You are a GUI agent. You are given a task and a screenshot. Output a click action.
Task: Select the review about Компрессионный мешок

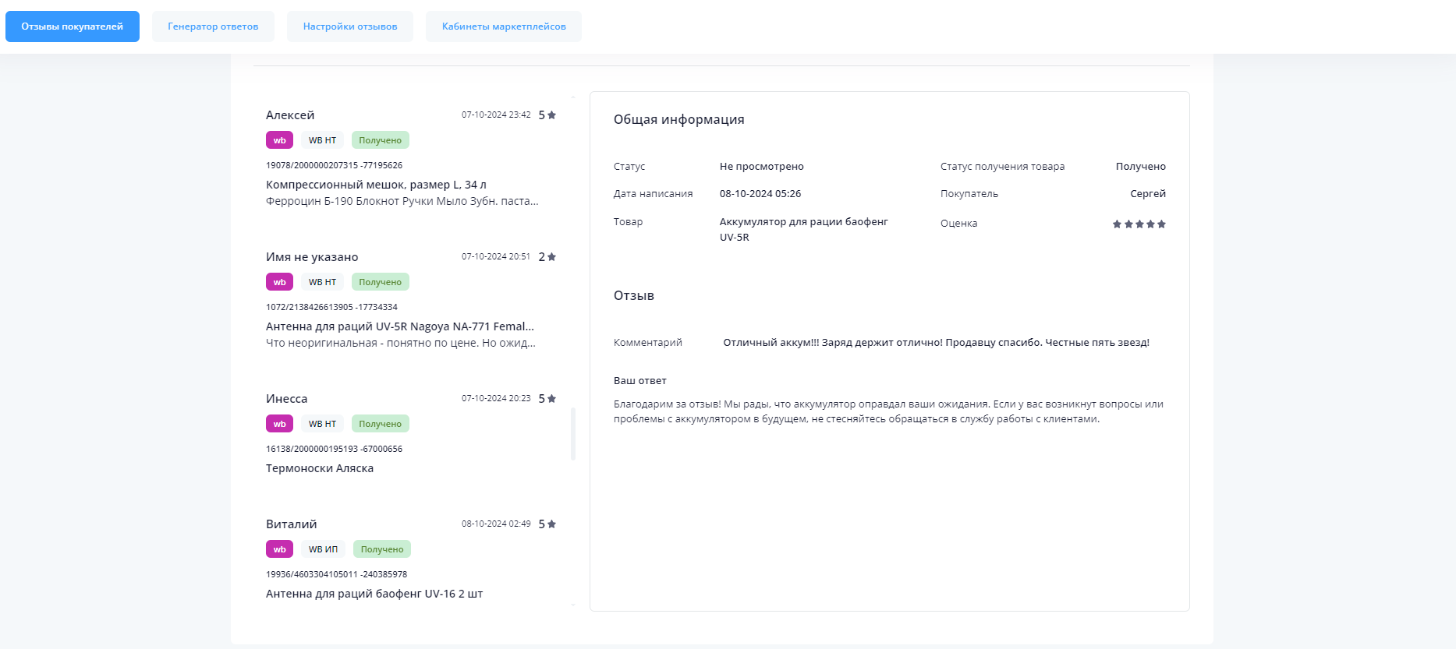[x=376, y=185]
